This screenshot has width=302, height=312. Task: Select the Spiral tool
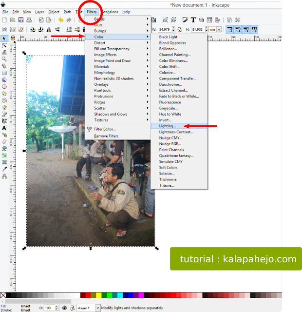pos(4,100)
